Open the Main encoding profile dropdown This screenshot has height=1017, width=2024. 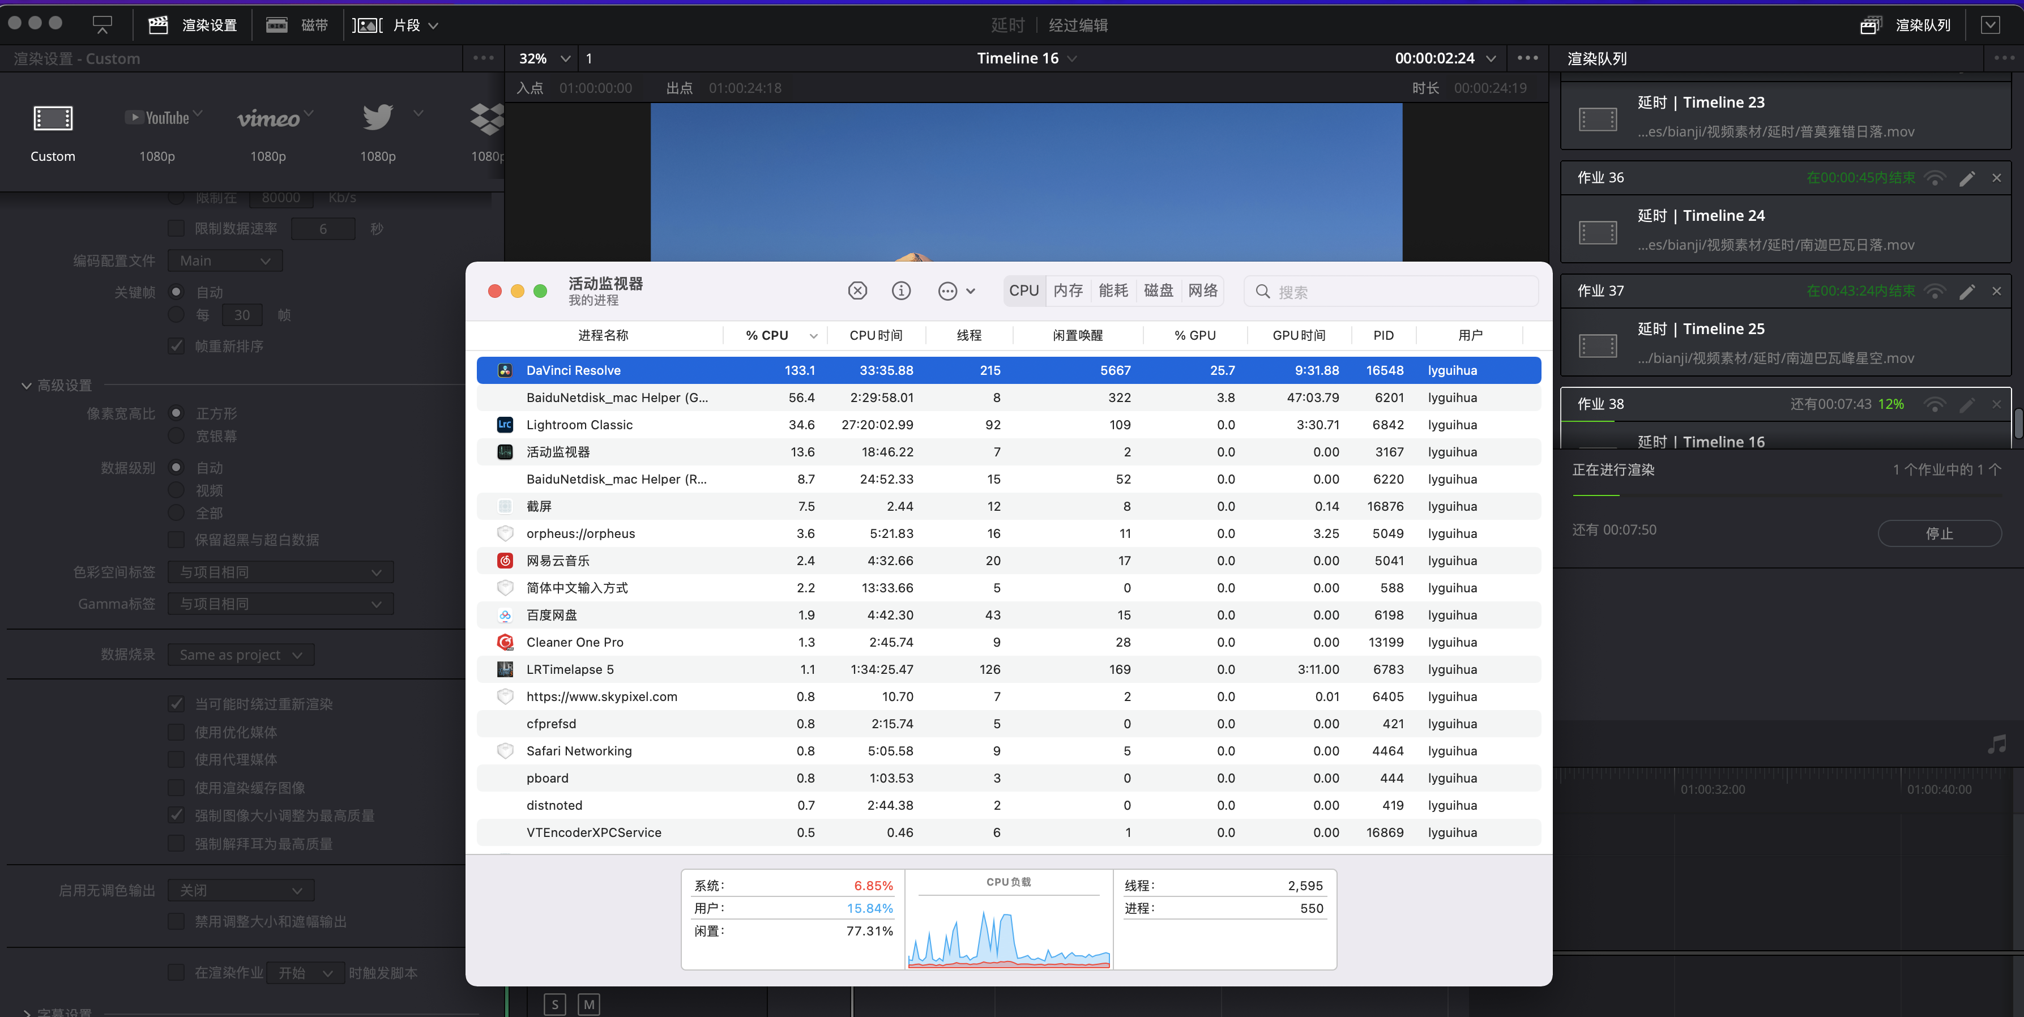(225, 261)
